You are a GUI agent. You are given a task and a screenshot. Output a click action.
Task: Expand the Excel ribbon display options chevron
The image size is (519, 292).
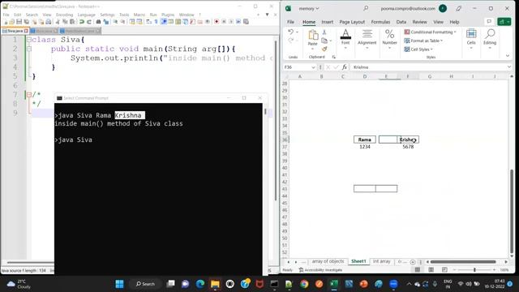point(508,56)
